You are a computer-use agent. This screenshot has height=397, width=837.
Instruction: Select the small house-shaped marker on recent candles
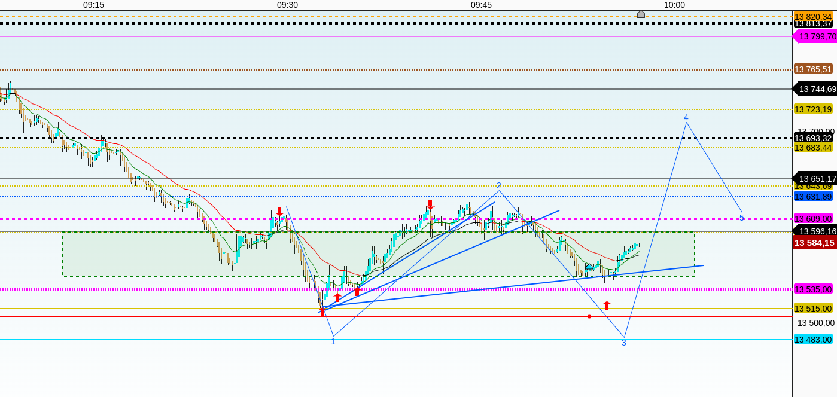pyautogui.click(x=589, y=266)
